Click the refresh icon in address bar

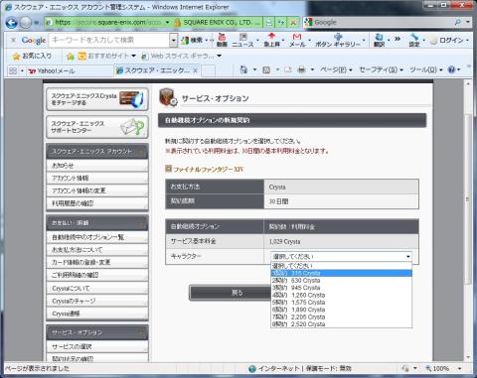click(281, 22)
